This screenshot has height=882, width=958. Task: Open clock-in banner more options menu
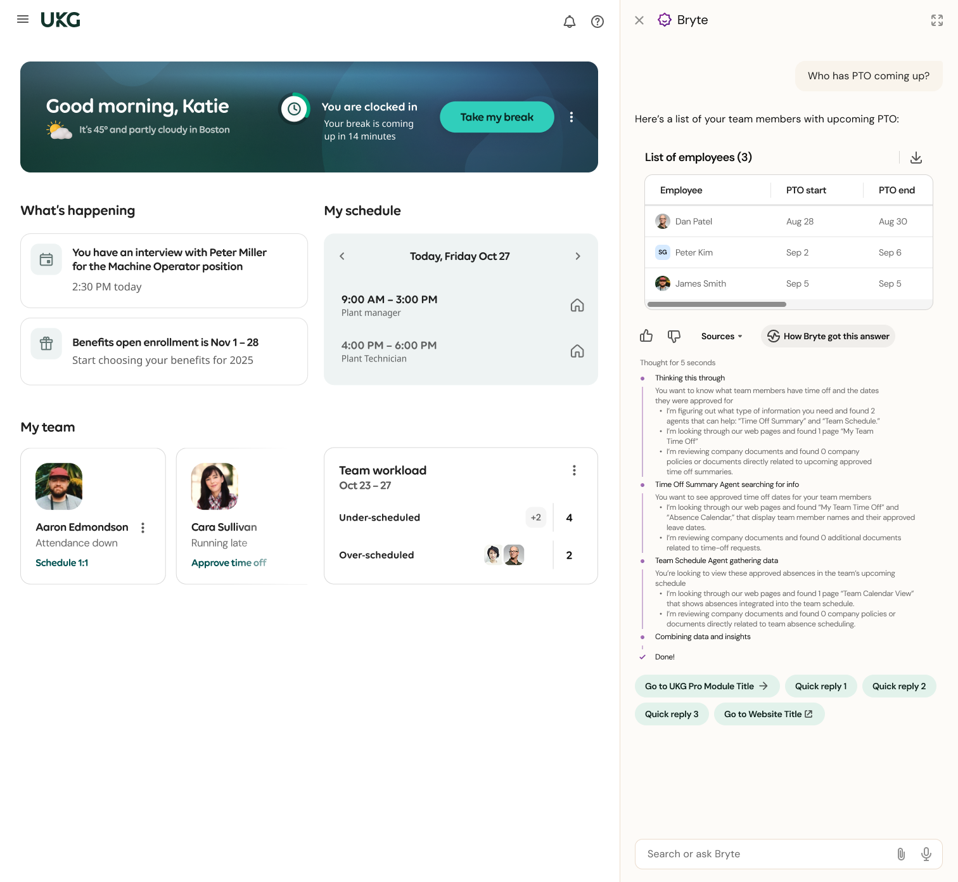point(572,117)
